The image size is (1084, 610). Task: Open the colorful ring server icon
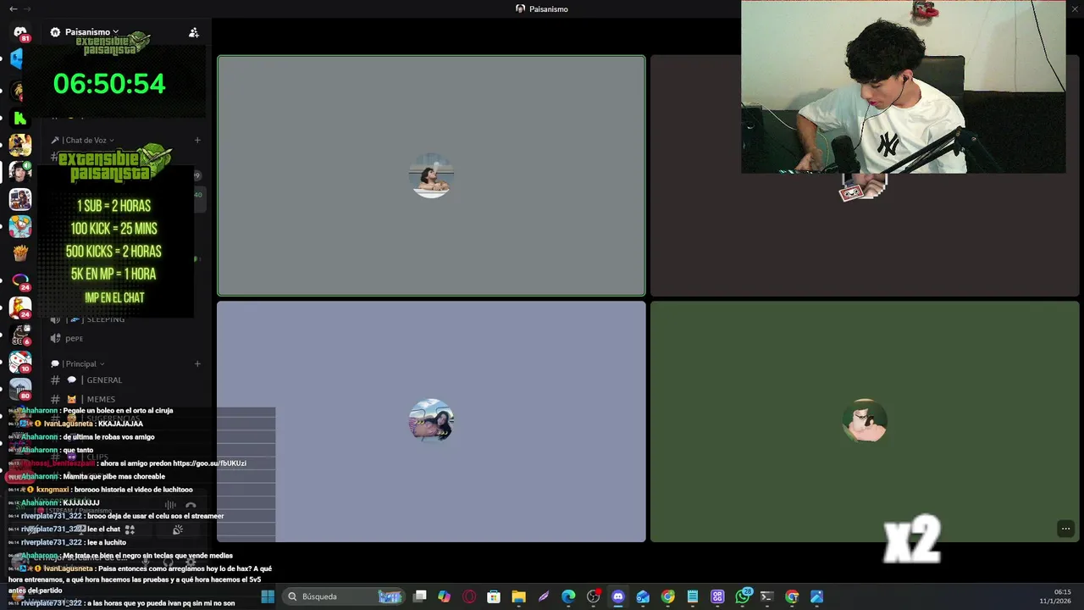click(x=20, y=280)
